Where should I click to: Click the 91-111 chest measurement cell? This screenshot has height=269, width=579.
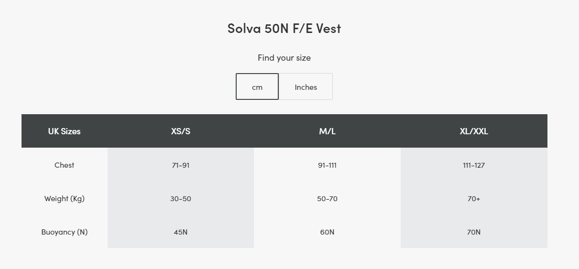tap(327, 165)
